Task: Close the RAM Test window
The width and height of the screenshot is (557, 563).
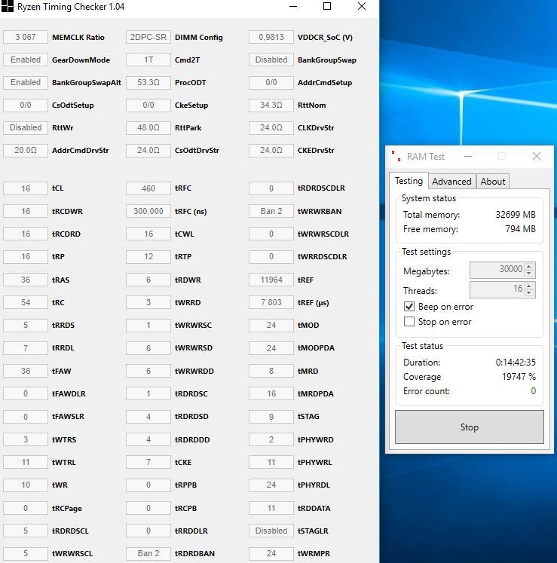Action: [x=537, y=156]
